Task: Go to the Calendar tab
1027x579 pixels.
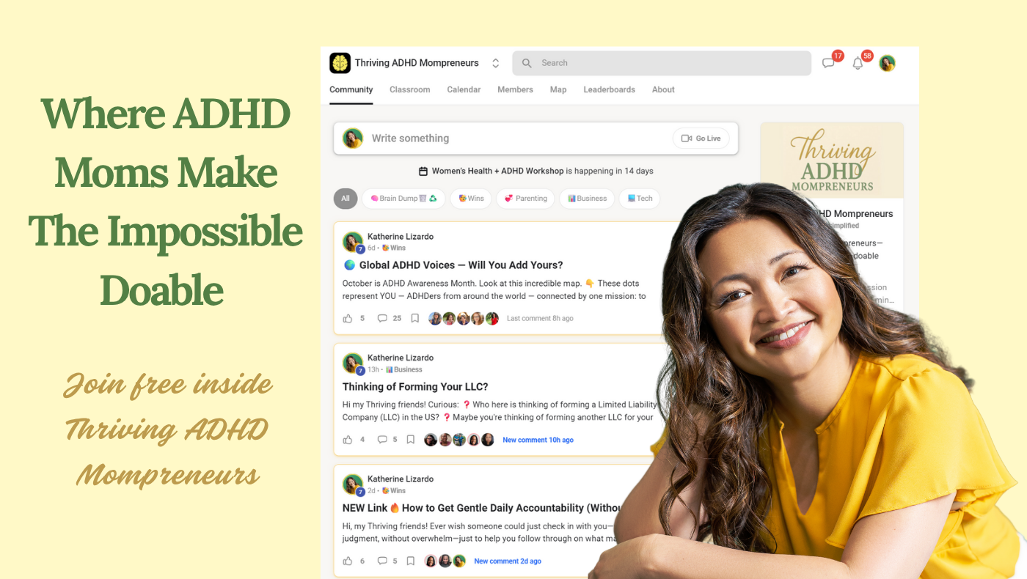Action: pyautogui.click(x=464, y=89)
